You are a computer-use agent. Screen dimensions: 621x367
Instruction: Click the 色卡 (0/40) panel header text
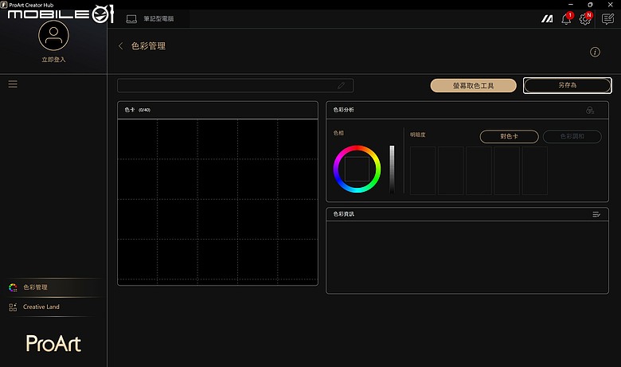pyautogui.click(x=138, y=110)
